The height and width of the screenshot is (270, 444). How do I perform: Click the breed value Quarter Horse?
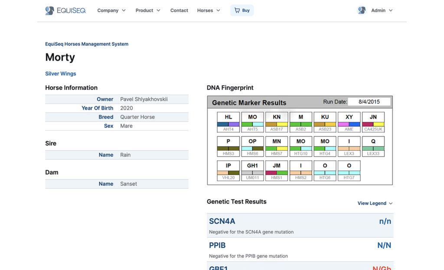pos(137,117)
